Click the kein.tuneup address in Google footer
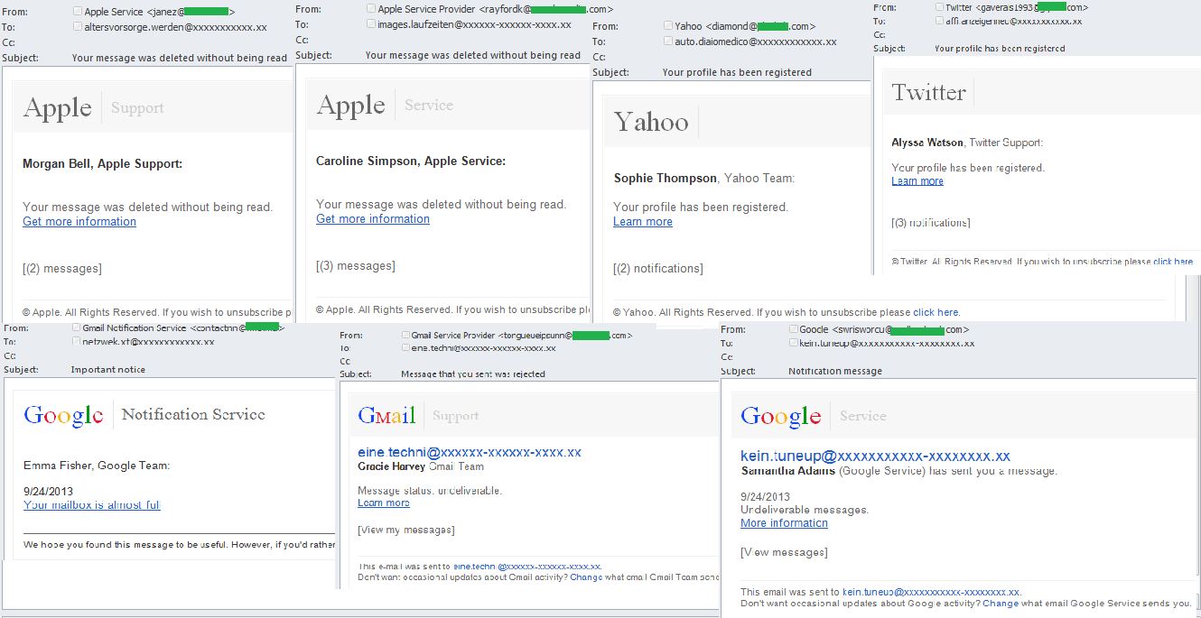The image size is (1201, 618). [931, 592]
